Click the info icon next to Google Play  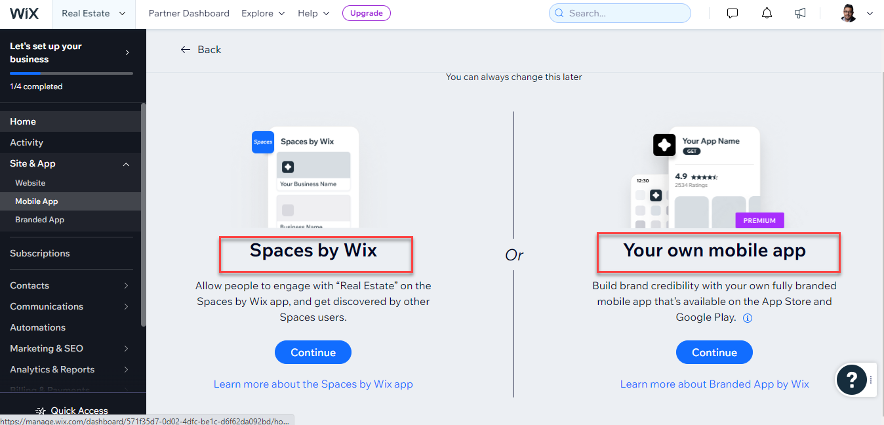(x=748, y=317)
